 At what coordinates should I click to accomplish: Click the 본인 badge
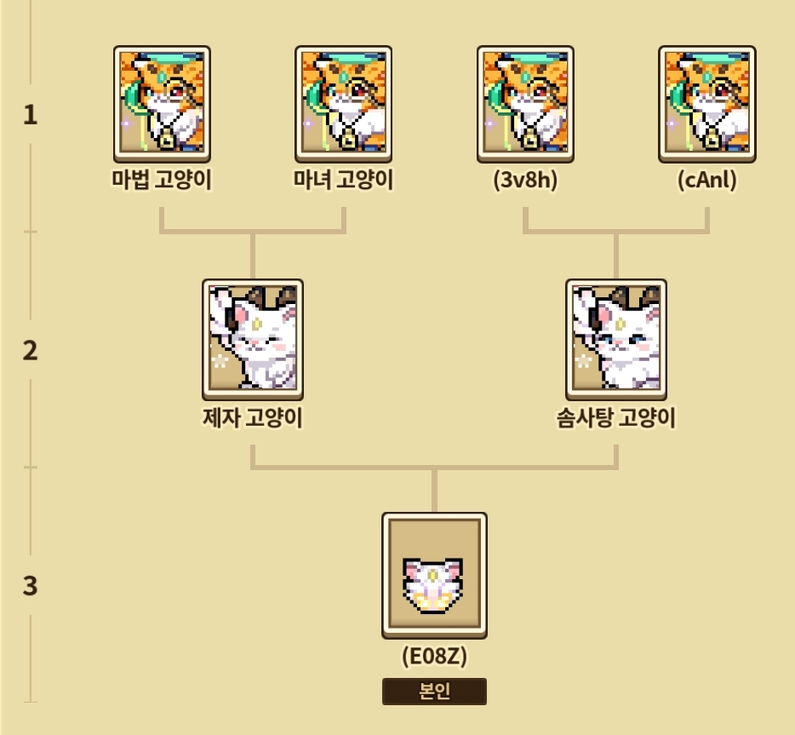click(x=434, y=691)
